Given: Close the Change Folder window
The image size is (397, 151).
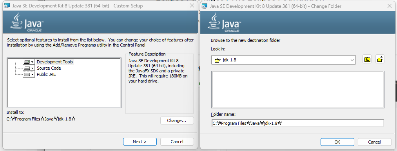Looking at the screenshot, I should point(390,6).
